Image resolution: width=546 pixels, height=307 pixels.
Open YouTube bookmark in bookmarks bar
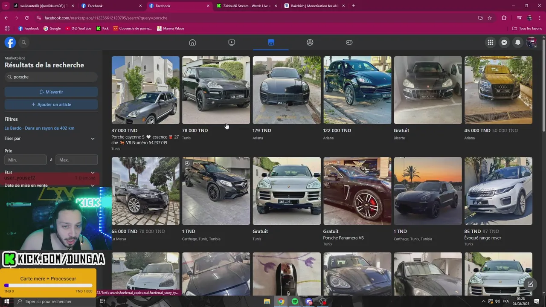(78, 29)
